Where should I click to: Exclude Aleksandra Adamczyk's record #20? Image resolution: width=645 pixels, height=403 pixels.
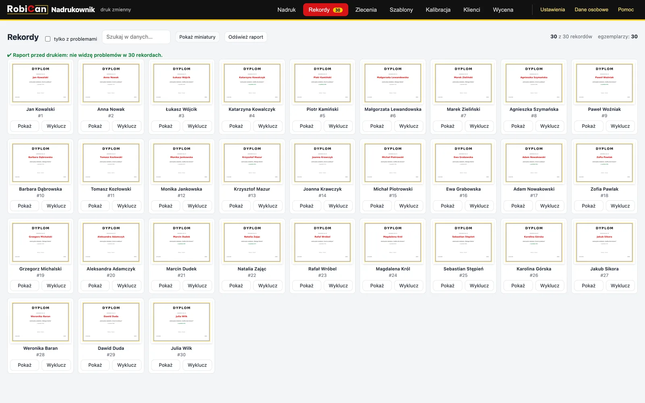point(127,286)
